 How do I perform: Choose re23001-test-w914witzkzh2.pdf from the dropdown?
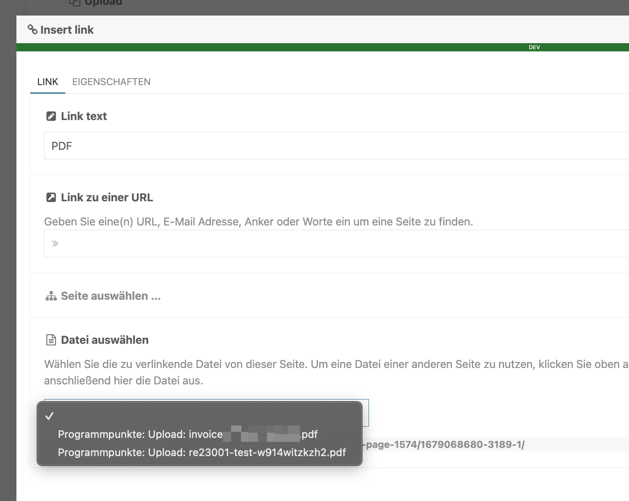click(x=202, y=453)
